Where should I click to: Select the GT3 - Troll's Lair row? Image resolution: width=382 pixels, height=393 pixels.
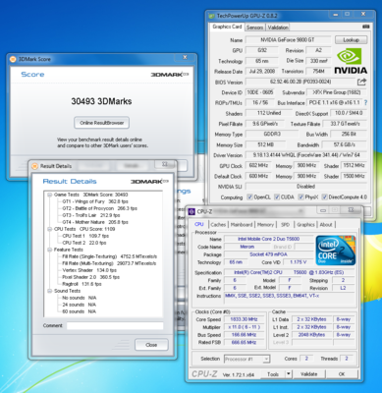(x=91, y=215)
